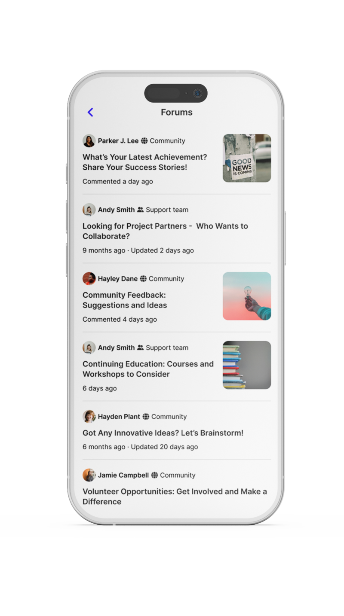Select the Hayley Dane author name
This screenshot has width=344, height=616.
click(x=118, y=279)
